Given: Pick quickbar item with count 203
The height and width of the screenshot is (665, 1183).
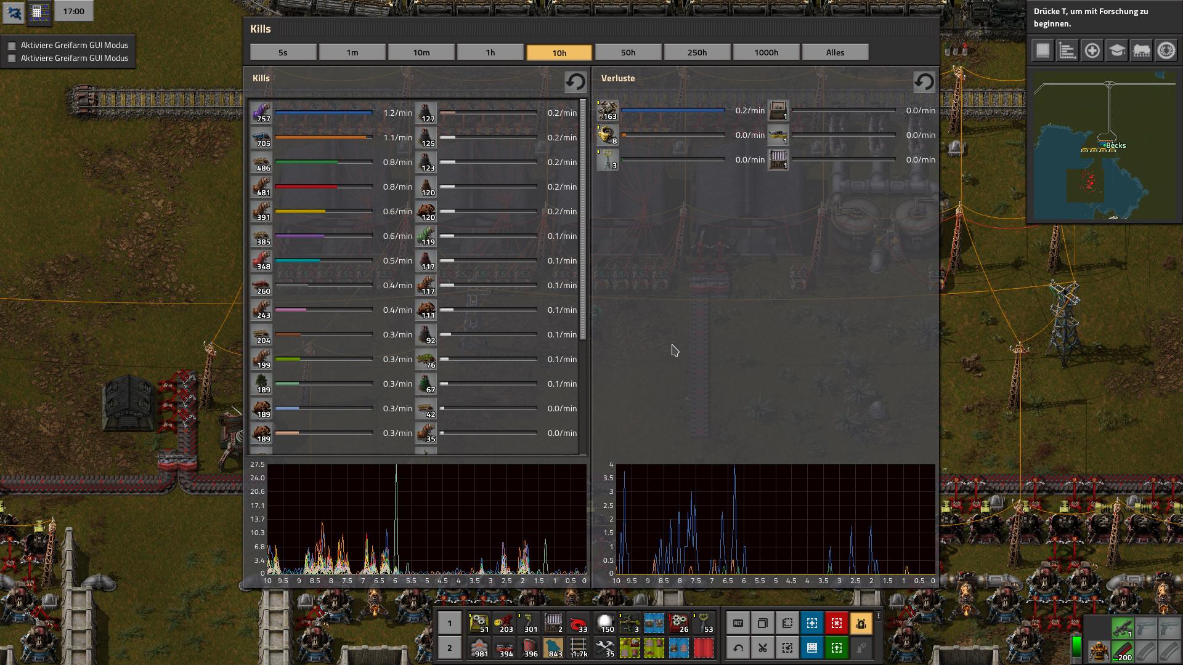Looking at the screenshot, I should 504,623.
